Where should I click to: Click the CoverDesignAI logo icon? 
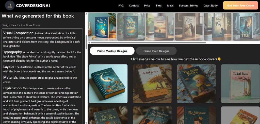coord(10,6)
